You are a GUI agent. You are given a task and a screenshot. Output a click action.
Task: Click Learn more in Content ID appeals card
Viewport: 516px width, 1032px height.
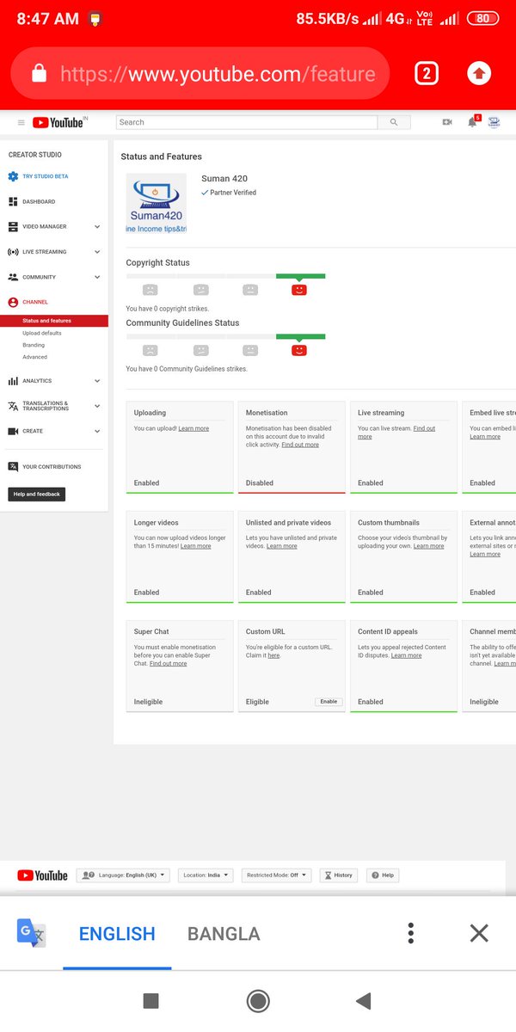406,655
